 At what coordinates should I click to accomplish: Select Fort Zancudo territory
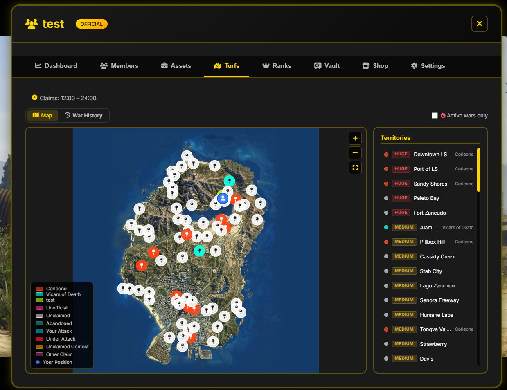pos(429,213)
